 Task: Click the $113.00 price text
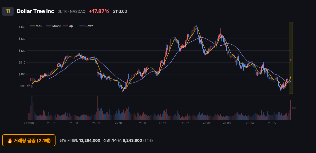(120, 11)
